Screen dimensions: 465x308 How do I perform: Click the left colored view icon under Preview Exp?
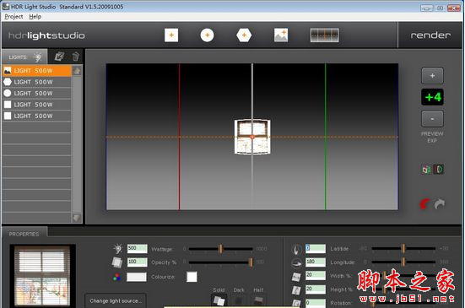pyautogui.click(x=426, y=170)
